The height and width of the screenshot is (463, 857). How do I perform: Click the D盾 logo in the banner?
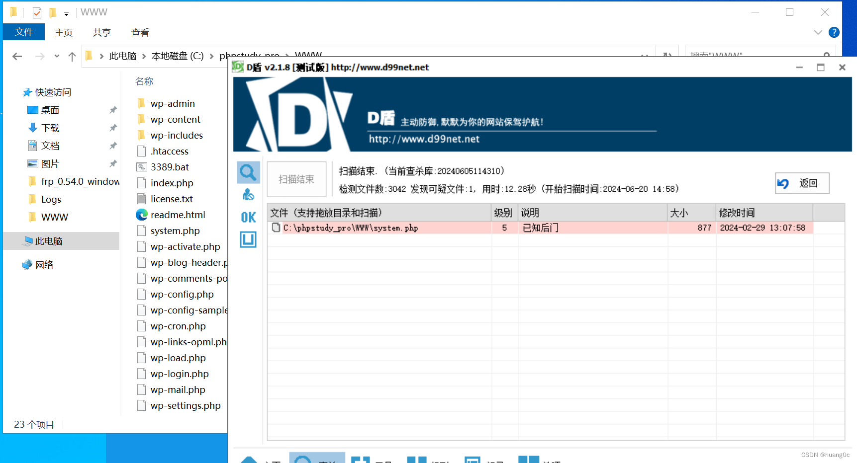click(x=298, y=115)
